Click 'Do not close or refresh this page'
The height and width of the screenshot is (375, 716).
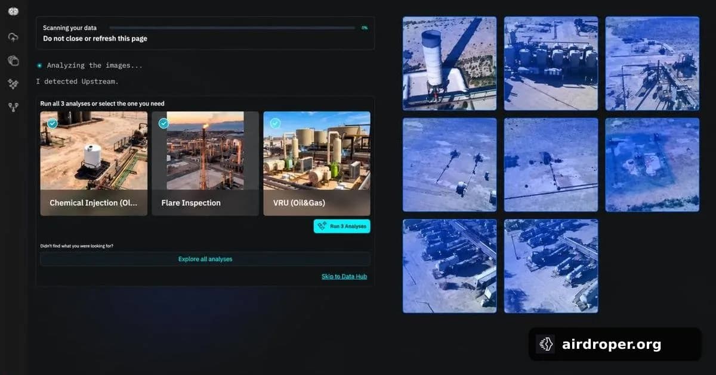click(x=95, y=39)
